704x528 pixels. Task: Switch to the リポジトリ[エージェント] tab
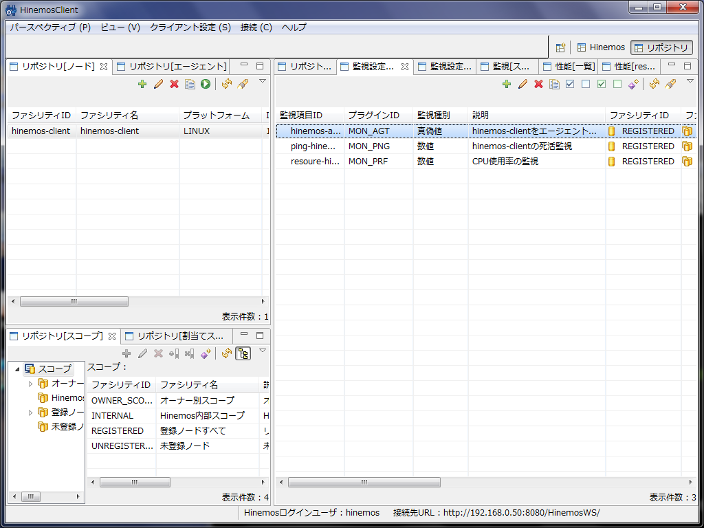172,67
